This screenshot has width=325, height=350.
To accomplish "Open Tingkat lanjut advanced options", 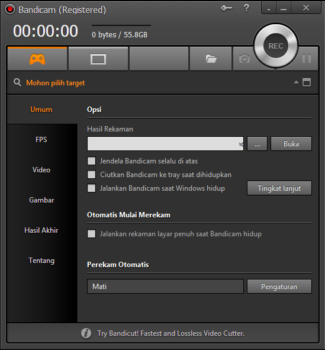I will (x=279, y=188).
